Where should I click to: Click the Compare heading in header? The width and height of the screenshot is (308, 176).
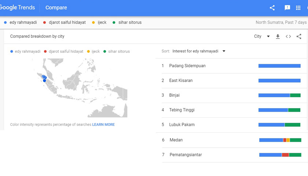pos(56,8)
